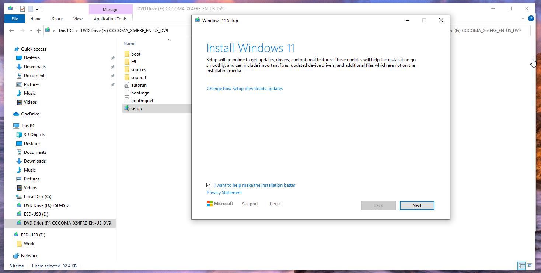
Task: Select the autorun file
Action: pyautogui.click(x=139, y=85)
